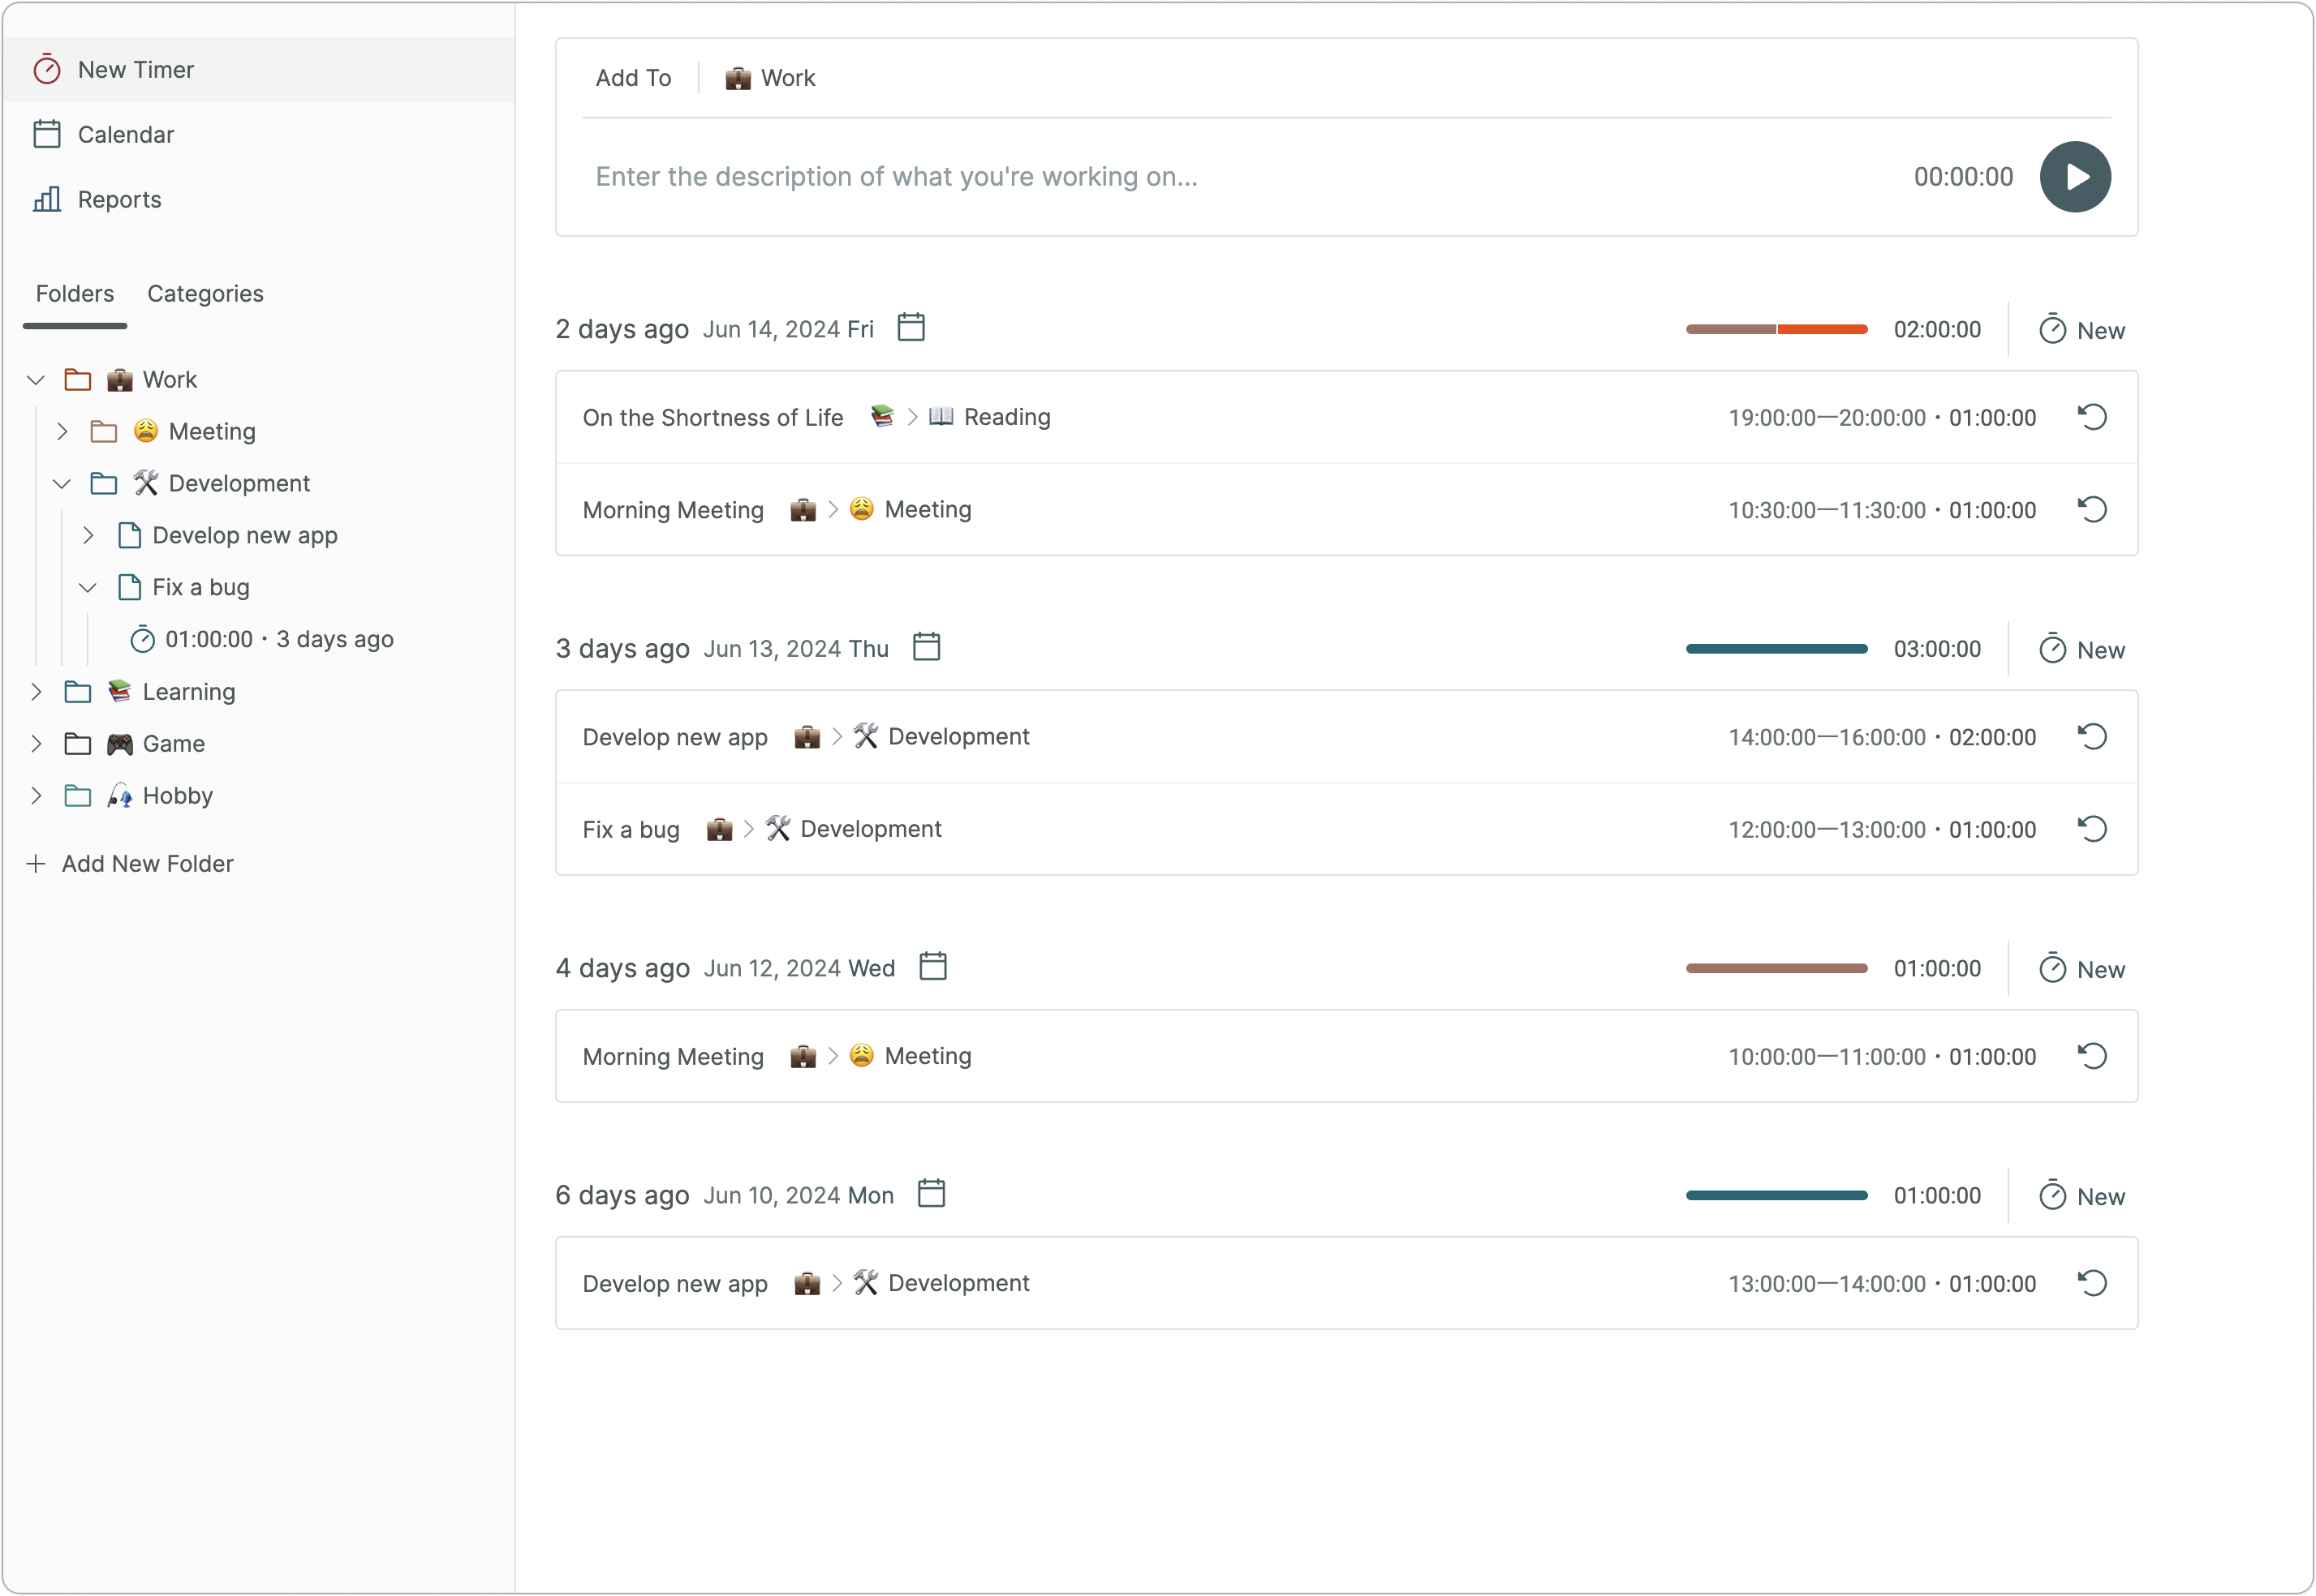2316x1596 pixels.
Task: Select the Folders tab
Action: click(x=75, y=294)
